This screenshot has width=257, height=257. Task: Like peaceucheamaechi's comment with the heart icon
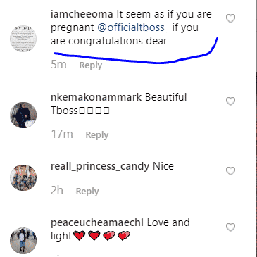pos(230,227)
